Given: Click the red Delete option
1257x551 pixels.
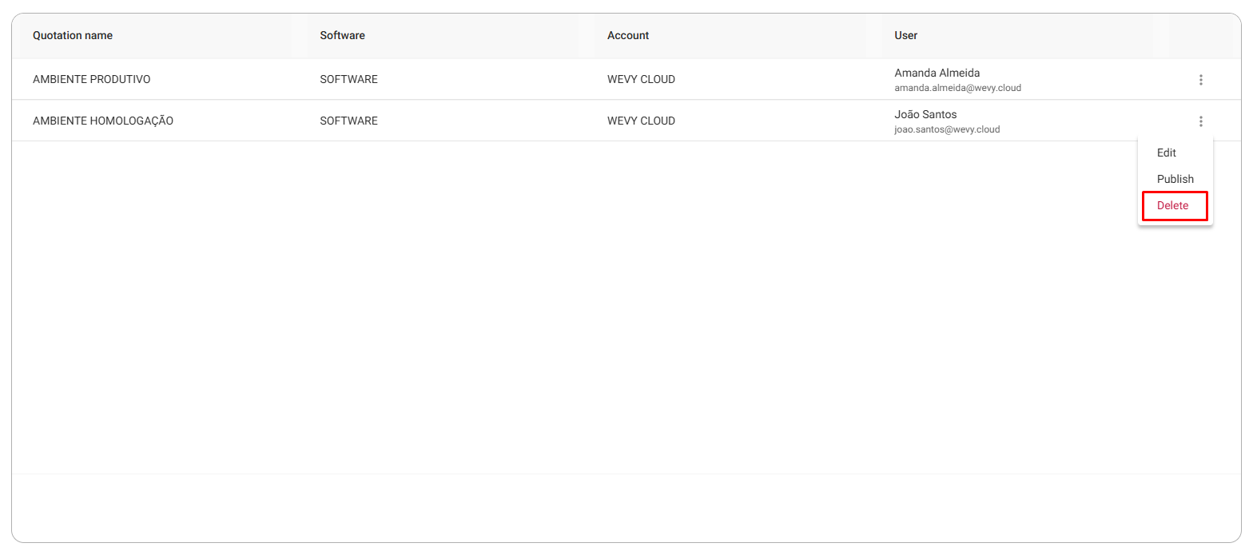Looking at the screenshot, I should (x=1175, y=205).
